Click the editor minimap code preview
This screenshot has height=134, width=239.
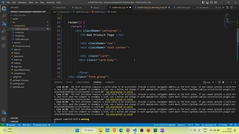[230, 20]
